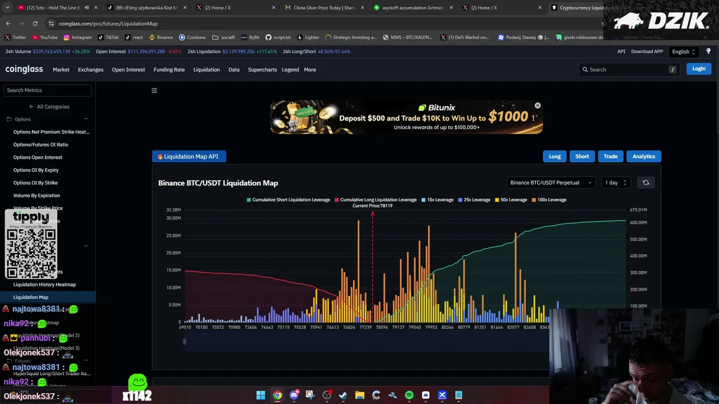Image resolution: width=719 pixels, height=404 pixels.
Task: Open the Exchanges menu
Action: [x=90, y=70]
